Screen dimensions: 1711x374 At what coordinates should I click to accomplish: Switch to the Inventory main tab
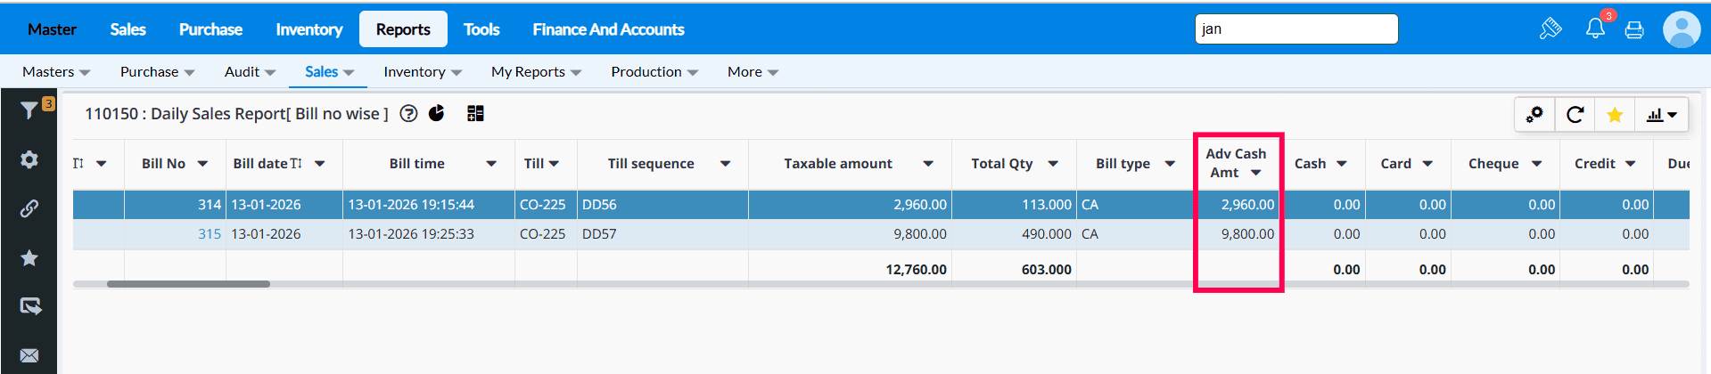(x=308, y=29)
